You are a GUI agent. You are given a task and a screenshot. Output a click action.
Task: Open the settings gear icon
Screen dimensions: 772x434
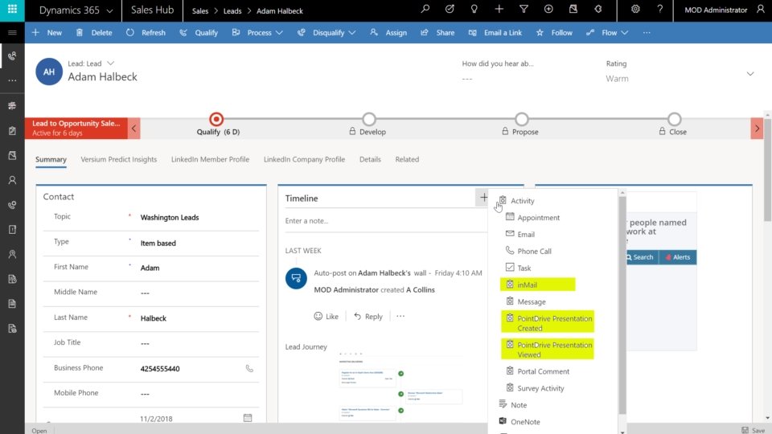coord(635,10)
